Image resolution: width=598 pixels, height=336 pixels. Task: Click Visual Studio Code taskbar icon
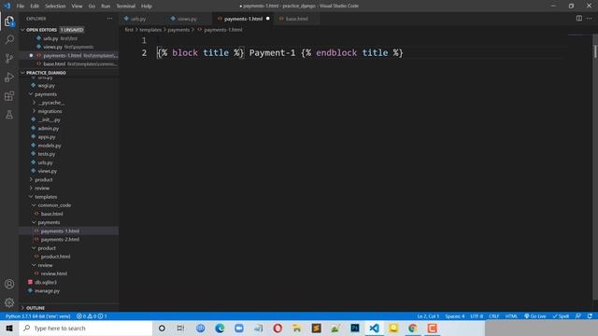[374, 328]
